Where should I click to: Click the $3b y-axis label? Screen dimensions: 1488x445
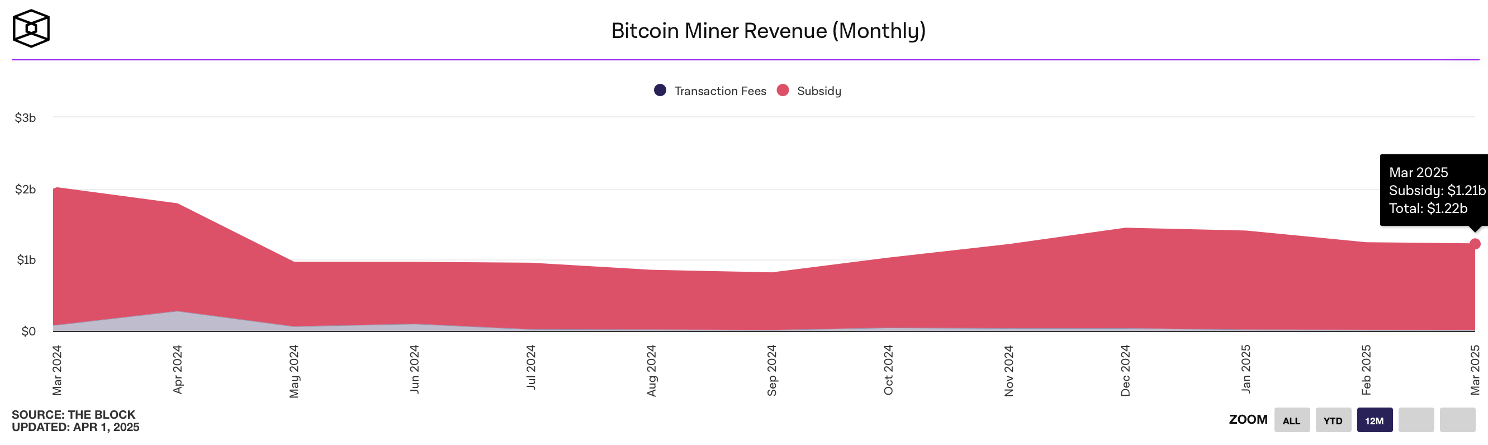tap(25, 118)
